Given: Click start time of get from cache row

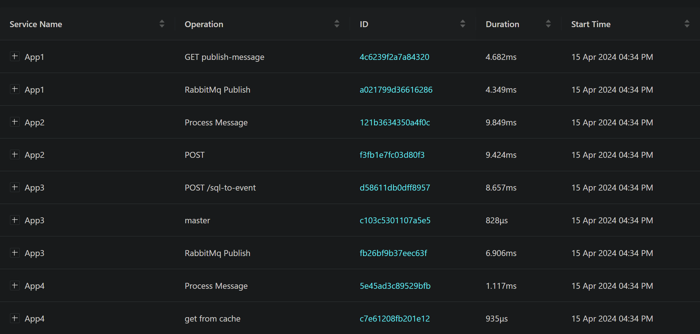Looking at the screenshot, I should pyautogui.click(x=612, y=319).
